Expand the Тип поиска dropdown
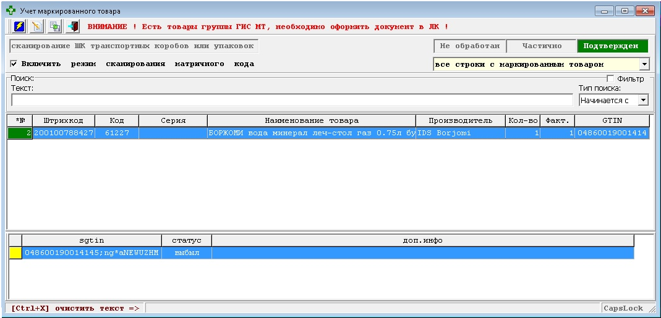 point(643,100)
